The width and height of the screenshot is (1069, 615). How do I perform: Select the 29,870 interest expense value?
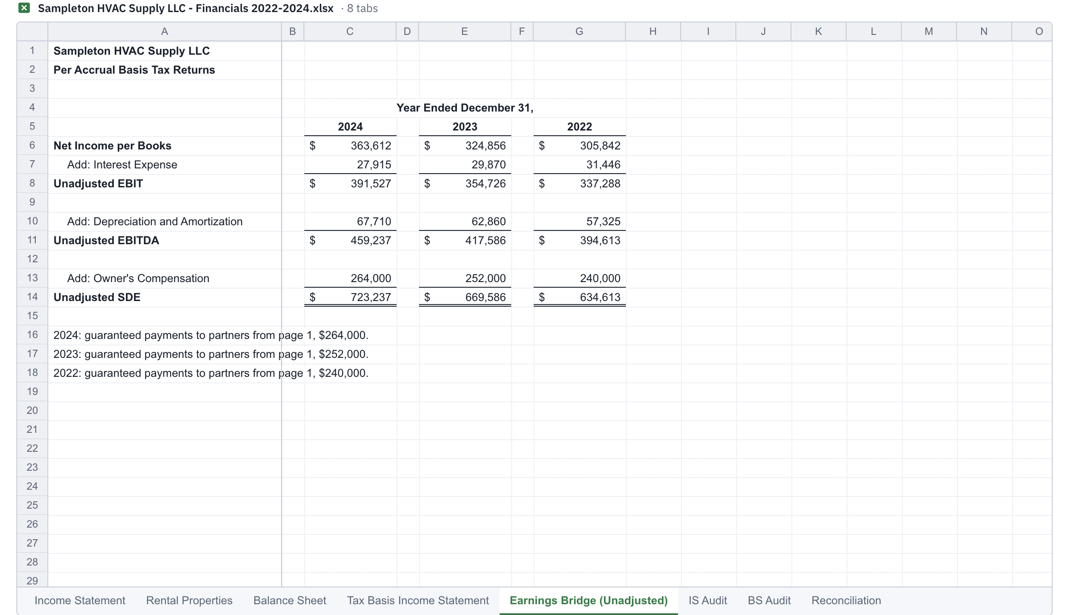[465, 165]
